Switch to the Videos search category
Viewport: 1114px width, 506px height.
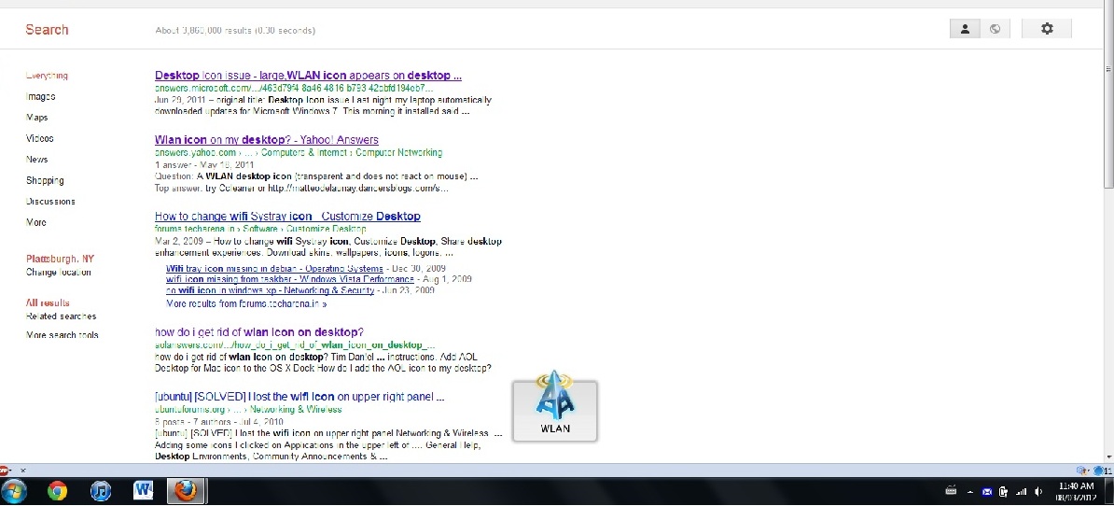coord(40,139)
